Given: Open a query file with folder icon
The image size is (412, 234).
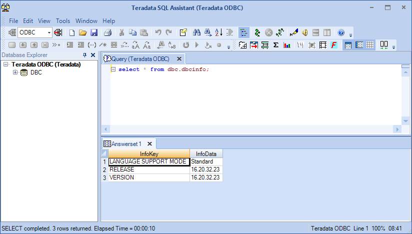Looking at the screenshot, I should [83, 32].
